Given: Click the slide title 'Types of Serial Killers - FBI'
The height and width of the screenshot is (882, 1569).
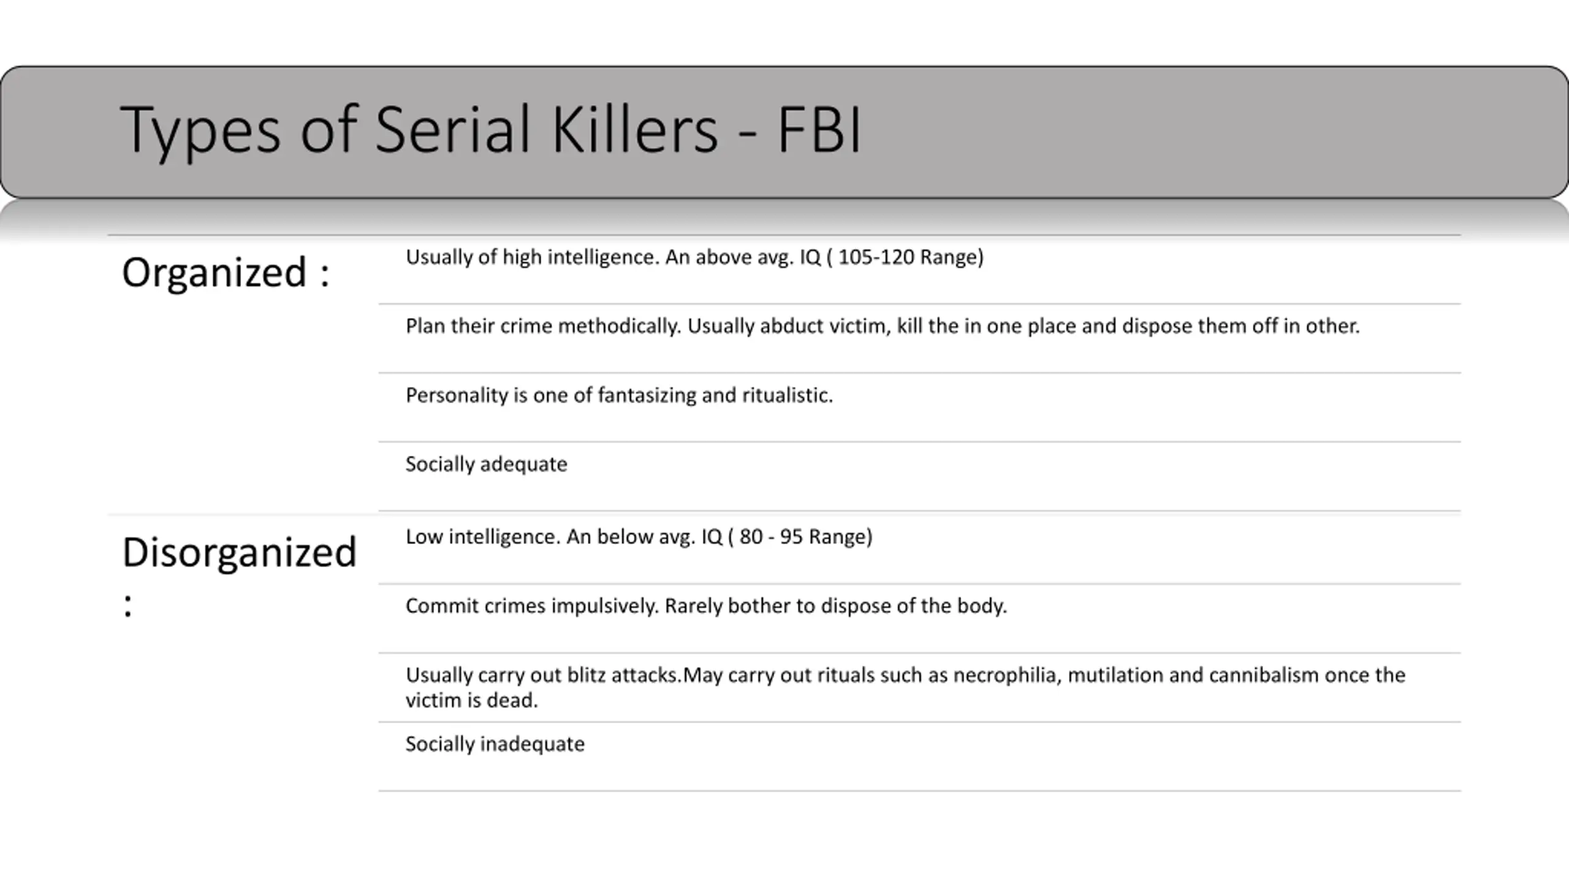Looking at the screenshot, I should (x=491, y=130).
